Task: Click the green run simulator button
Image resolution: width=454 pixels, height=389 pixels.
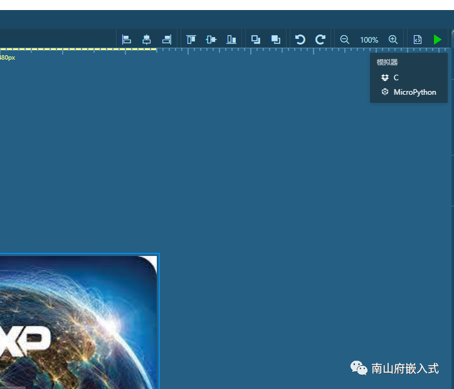Action: click(437, 40)
